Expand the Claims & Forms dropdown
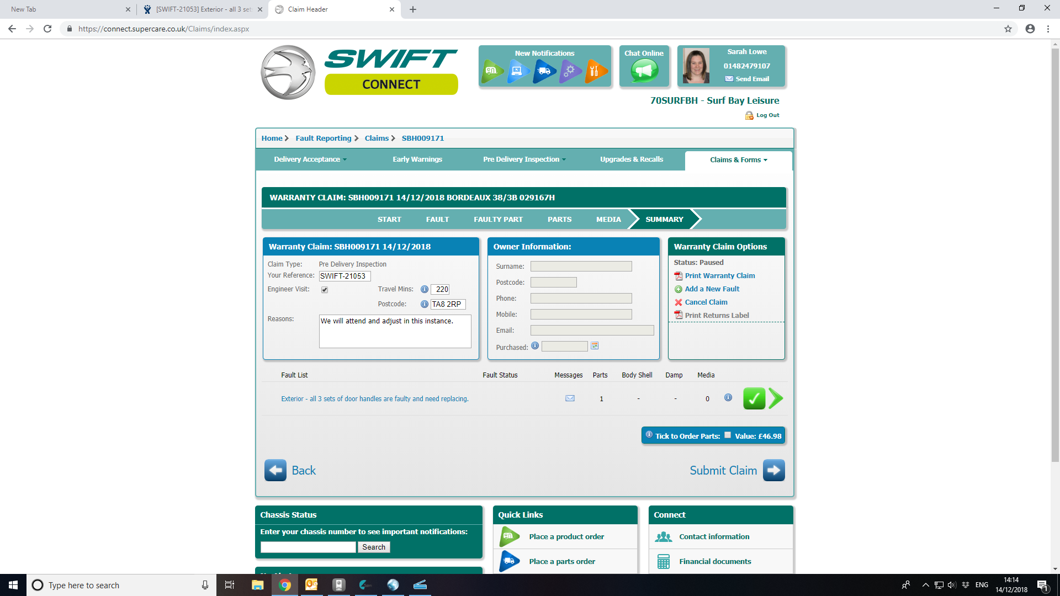 (x=738, y=160)
